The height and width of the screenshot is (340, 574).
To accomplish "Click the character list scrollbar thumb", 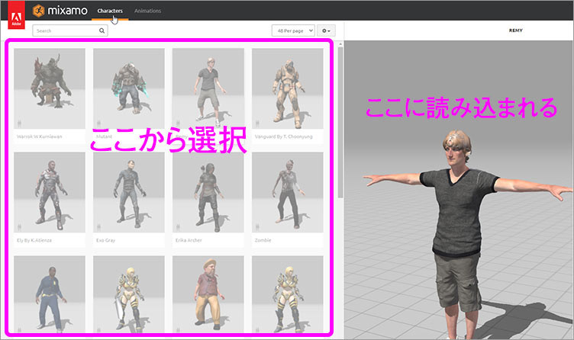I will pyautogui.click(x=340, y=123).
